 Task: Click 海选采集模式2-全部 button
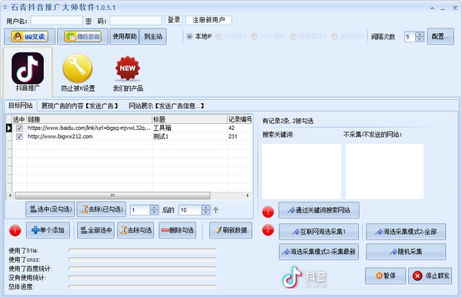tap(406, 232)
